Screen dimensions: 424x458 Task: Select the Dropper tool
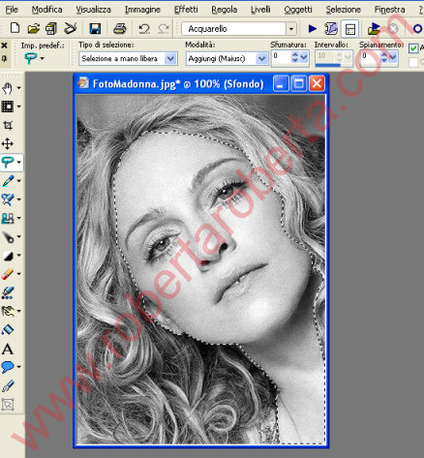pos(8,181)
